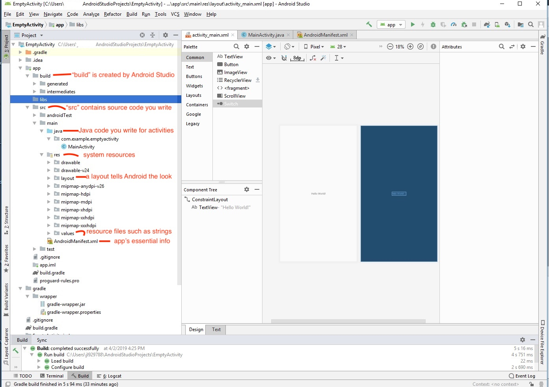This screenshot has height=387, width=549.
Task: Open the Event Log
Action: (x=522, y=376)
